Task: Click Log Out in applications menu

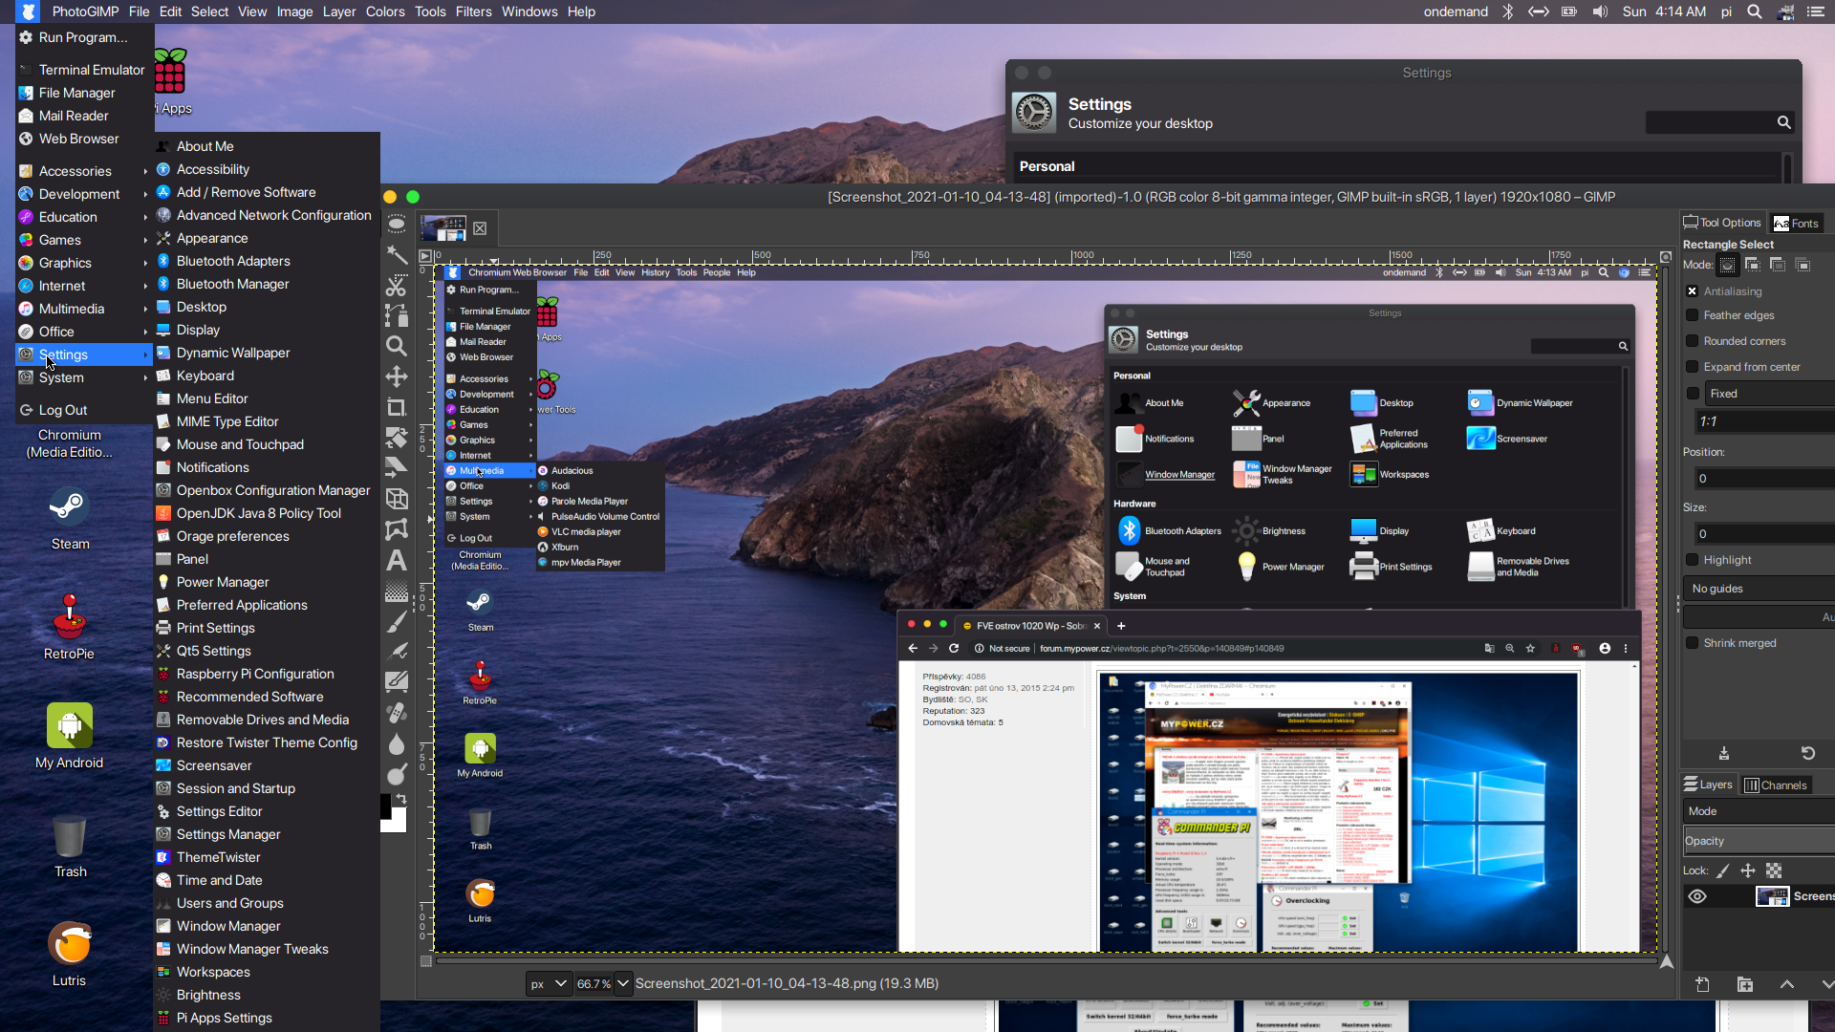Action: (63, 410)
